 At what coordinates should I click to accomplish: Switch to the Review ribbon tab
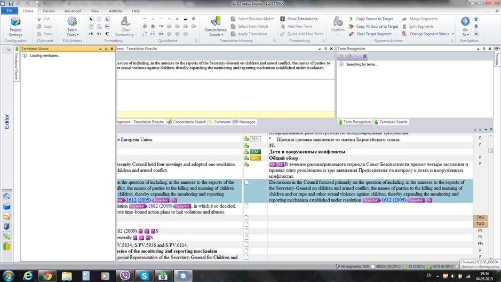(49, 11)
